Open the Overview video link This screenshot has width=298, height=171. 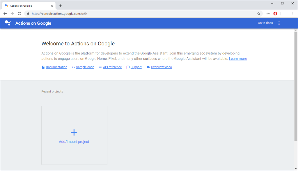tap(161, 67)
